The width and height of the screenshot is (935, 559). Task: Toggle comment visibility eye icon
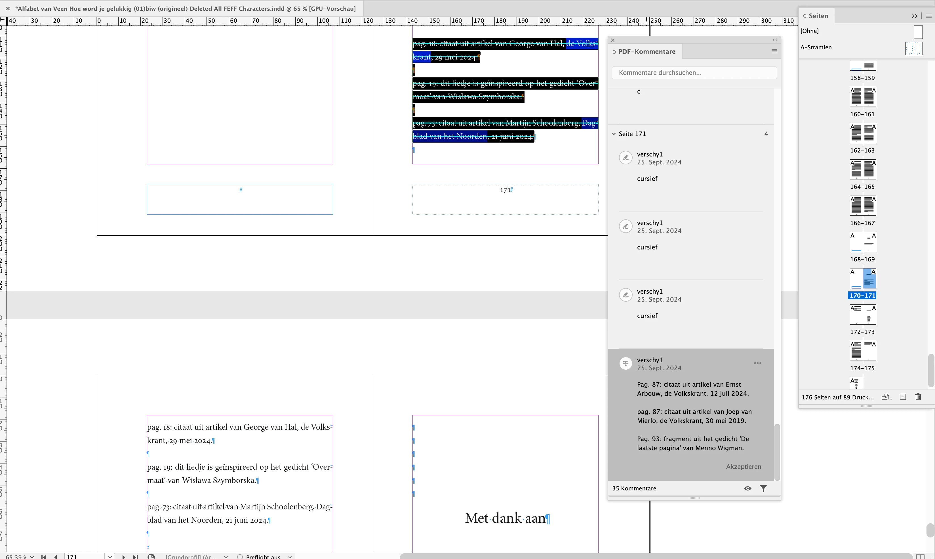748,489
